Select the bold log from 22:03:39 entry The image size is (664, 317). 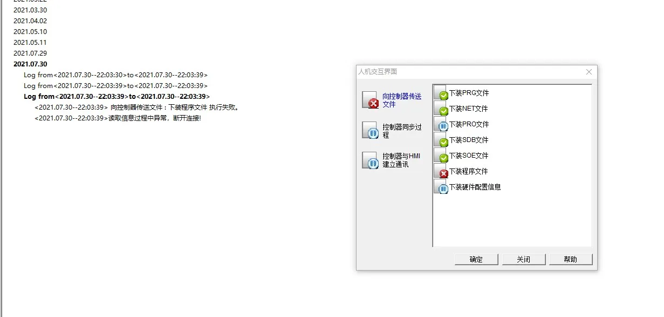pos(117,96)
